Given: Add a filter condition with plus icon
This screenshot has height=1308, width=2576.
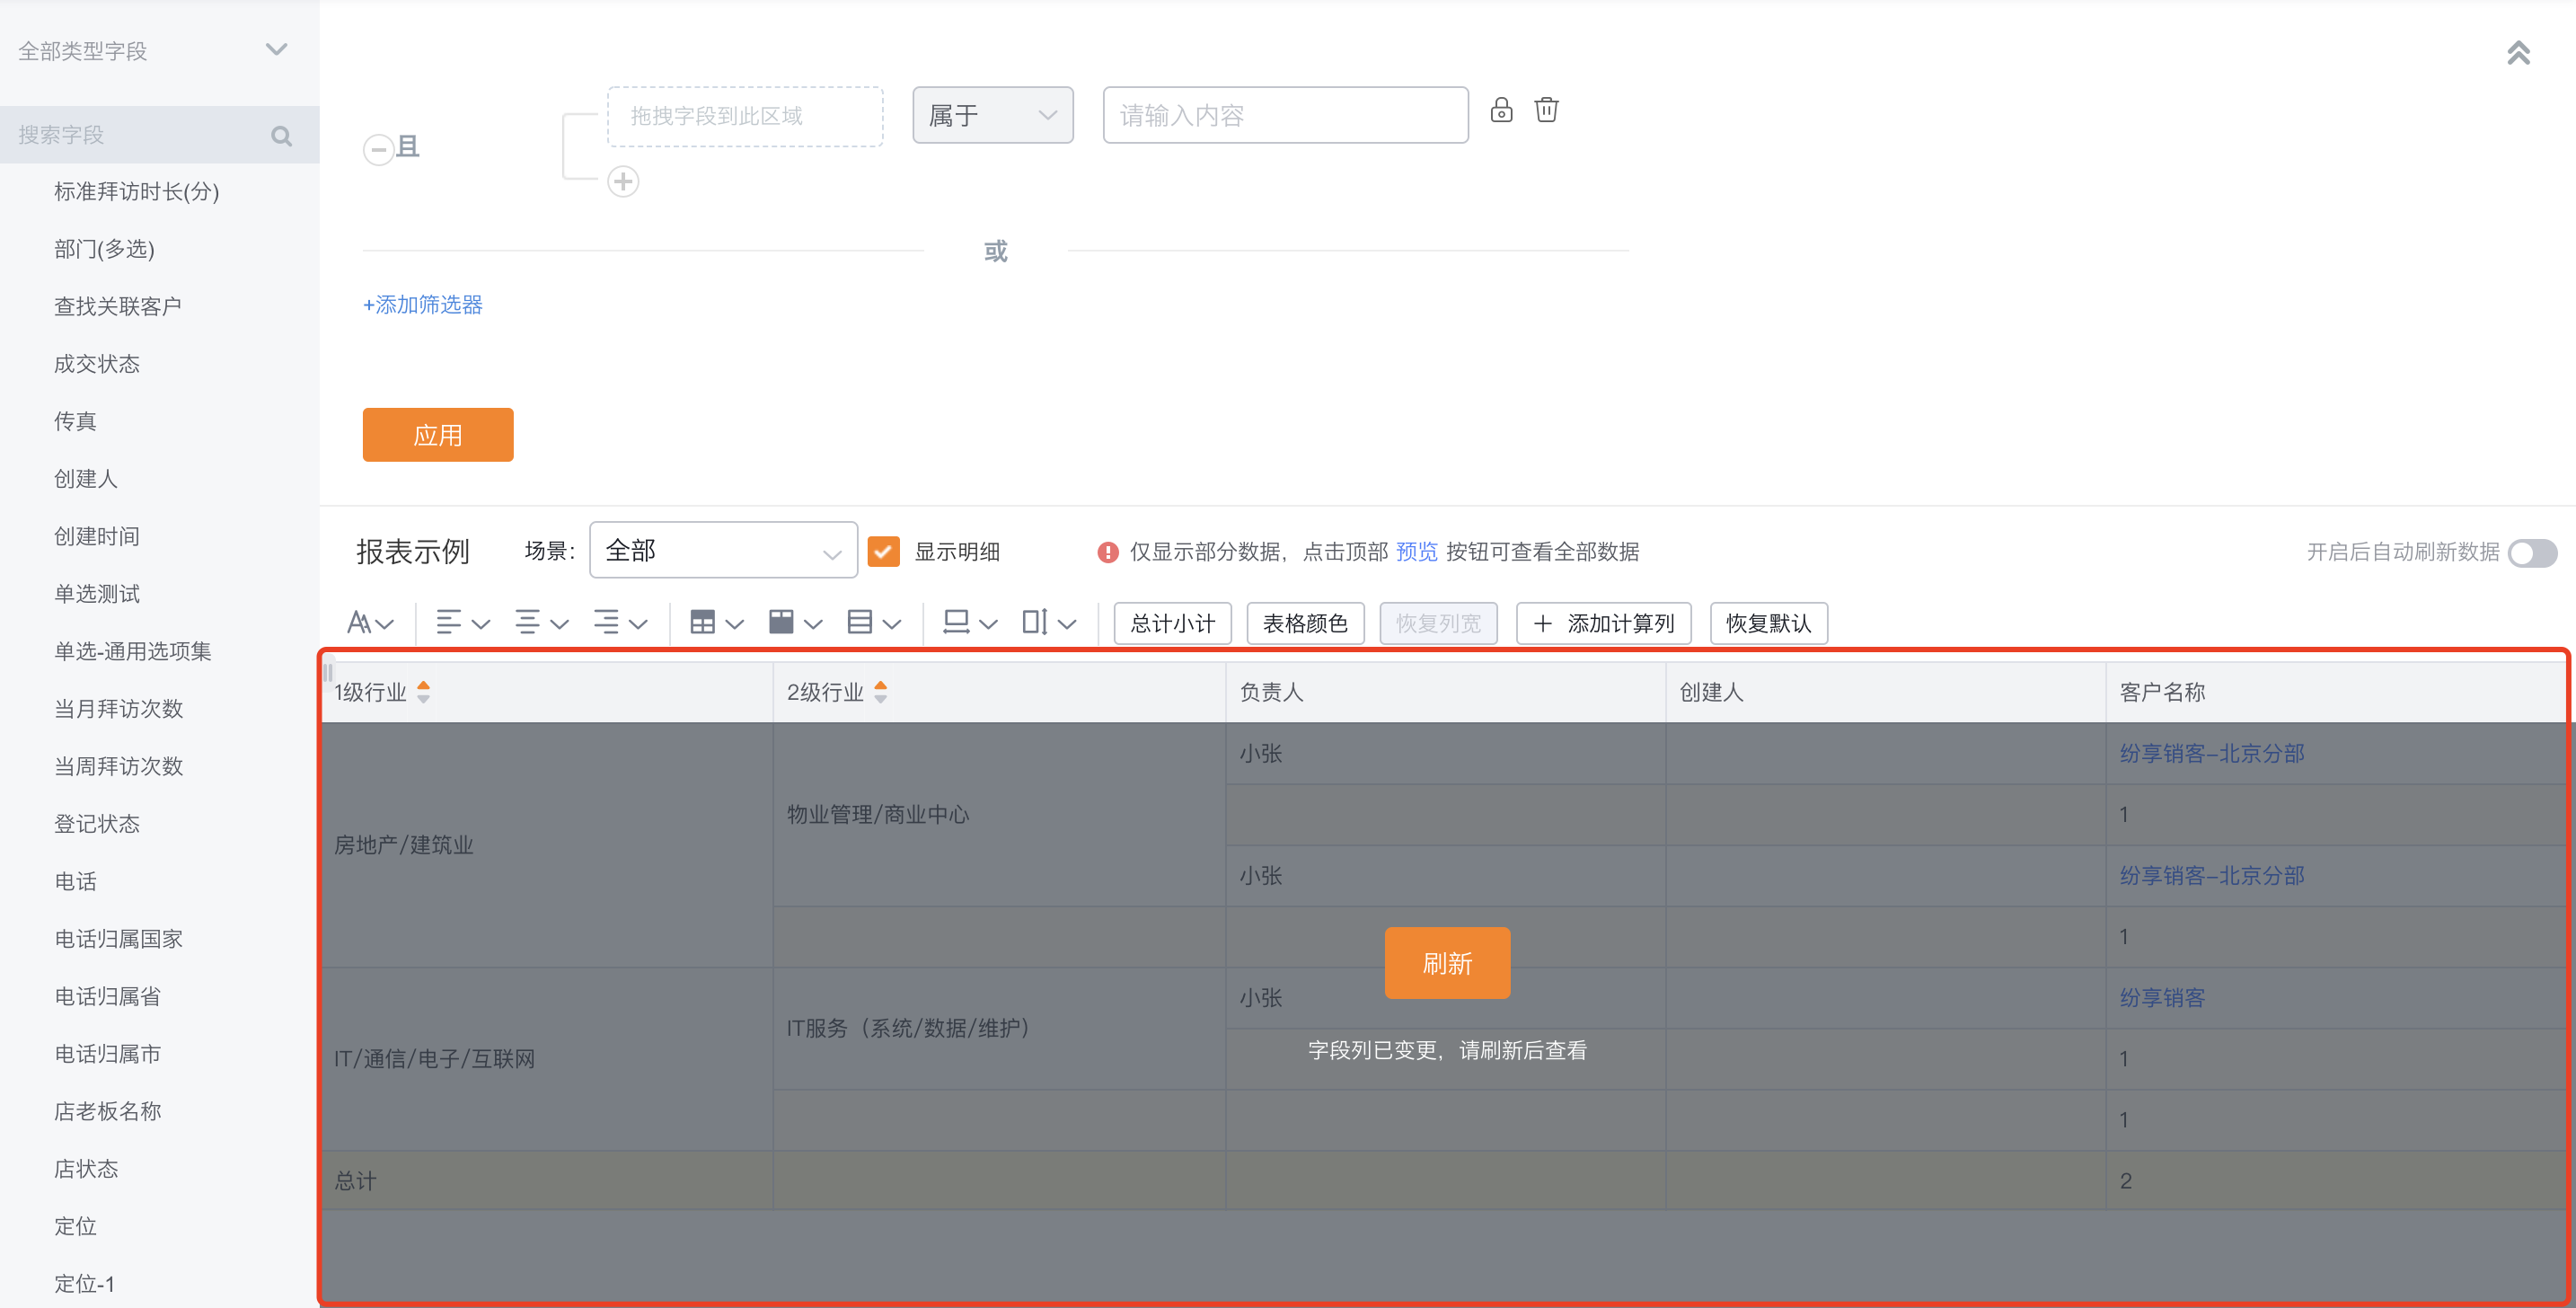Looking at the screenshot, I should pos(623,182).
